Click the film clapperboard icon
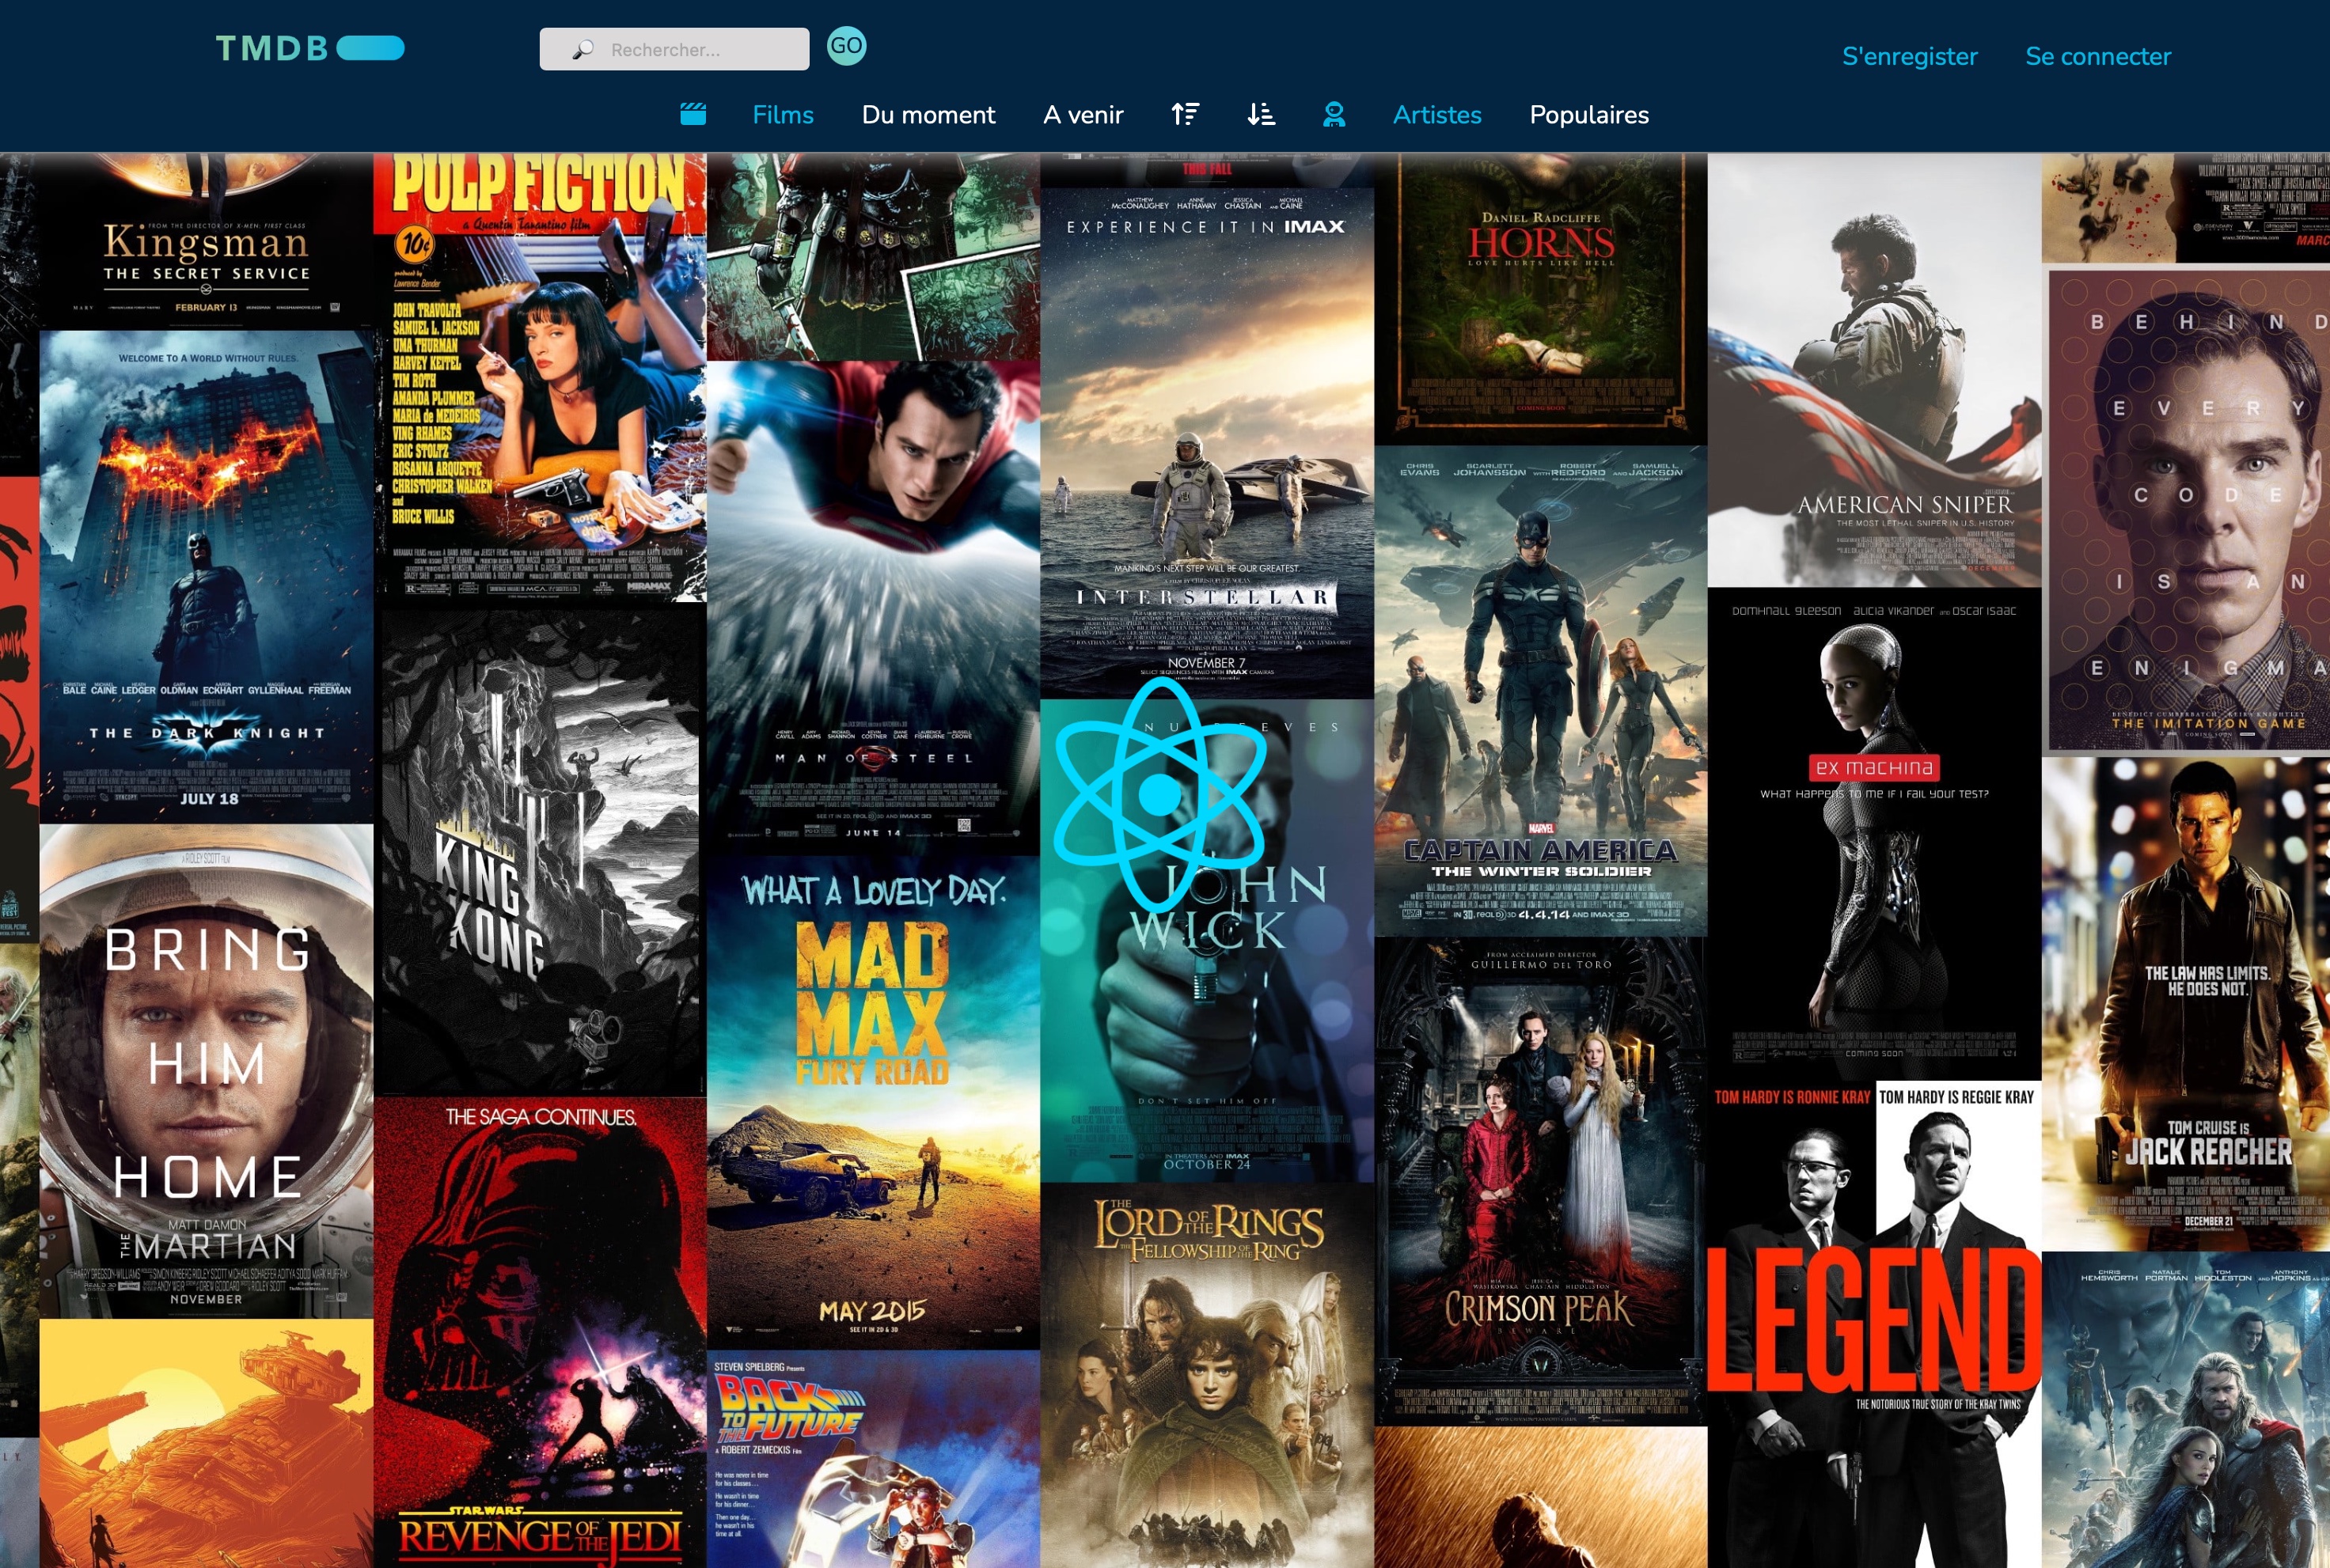This screenshot has width=2330, height=1568. click(693, 114)
